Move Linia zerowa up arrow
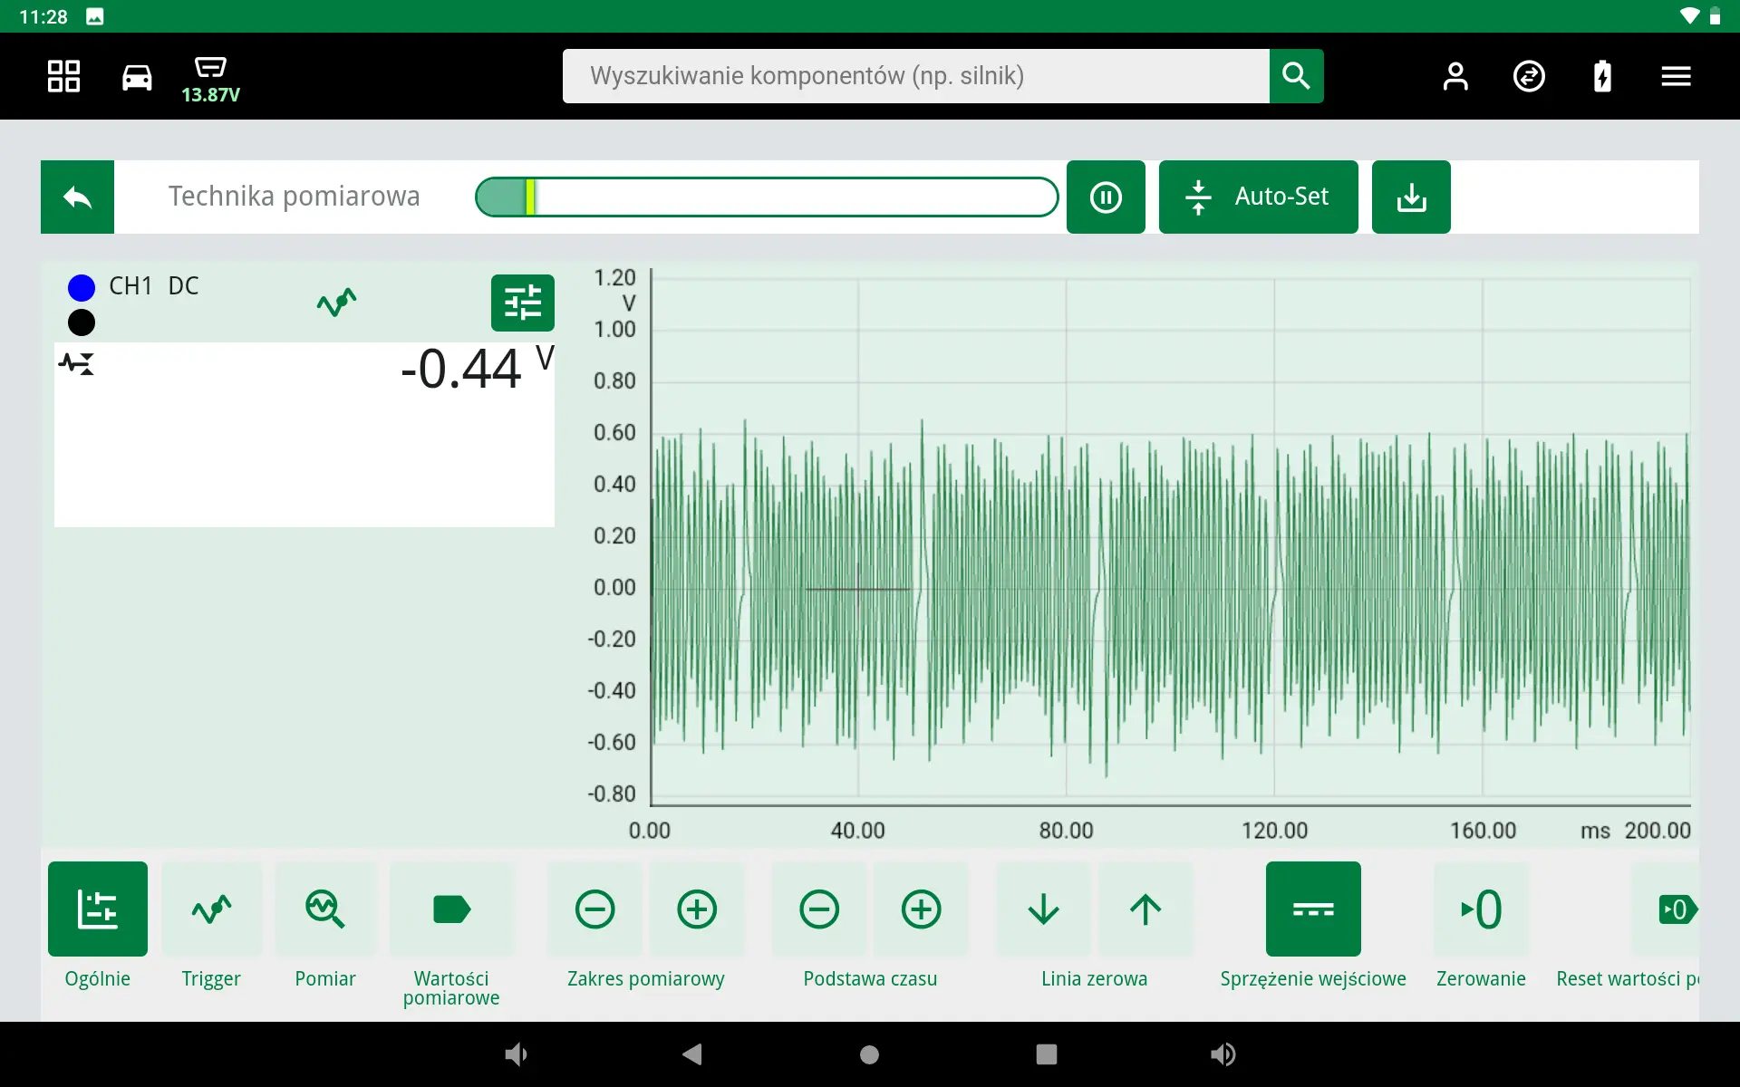This screenshot has width=1740, height=1087. 1145,909
